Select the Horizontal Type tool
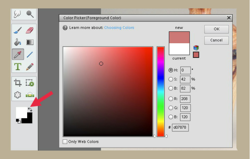Image resolution: width=250 pixels, height=159 pixels. 17,66
